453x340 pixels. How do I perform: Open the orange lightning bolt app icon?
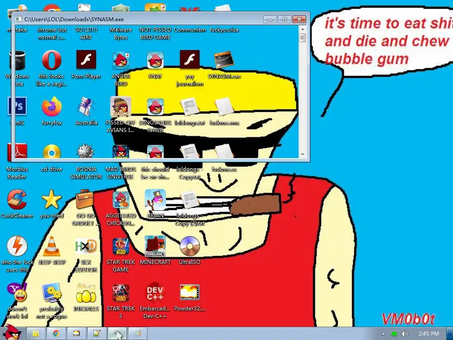[x=17, y=246]
